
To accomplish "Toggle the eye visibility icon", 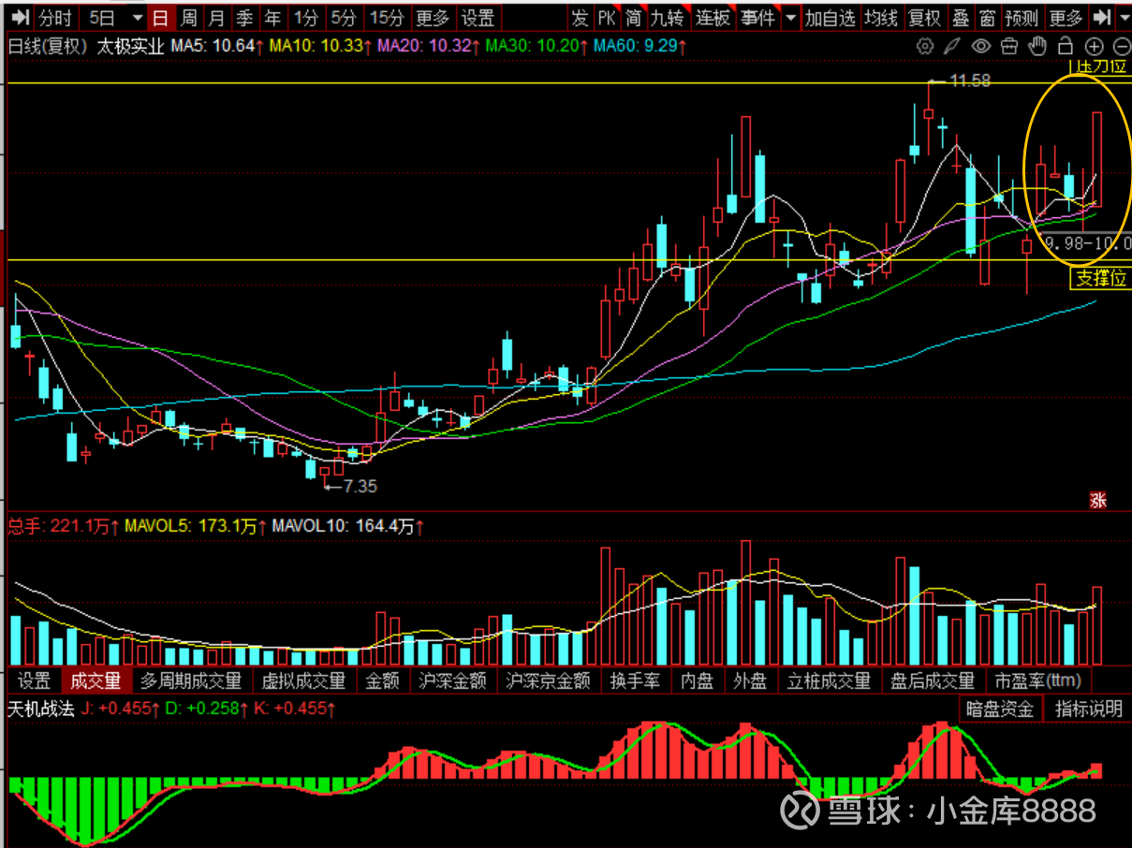I will 980,46.
